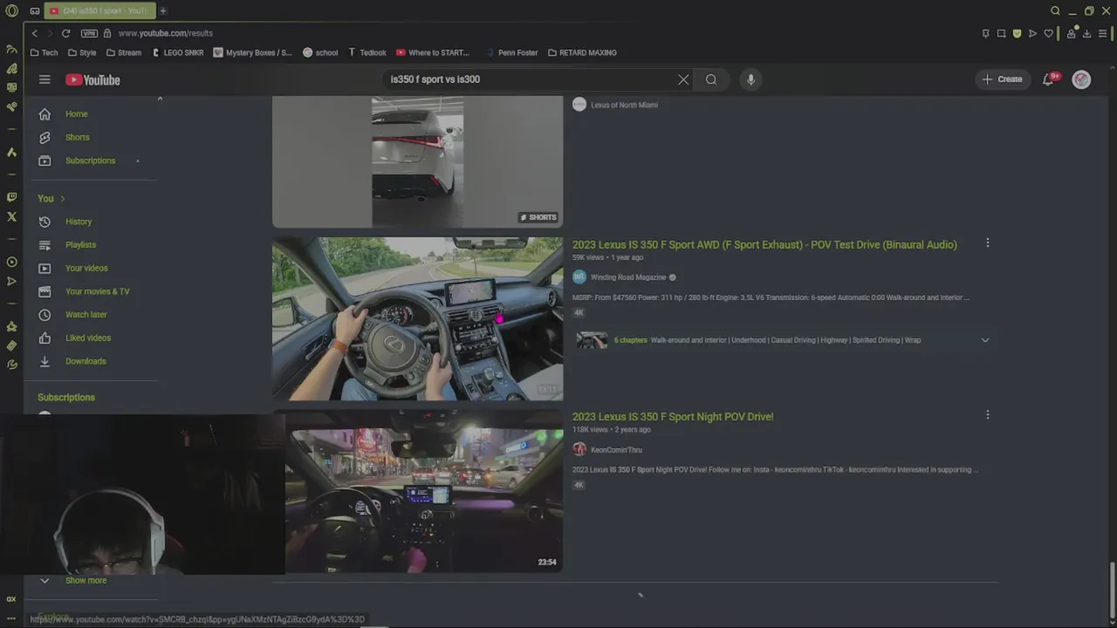This screenshot has width=1117, height=628.
Task: Expand Show more under Subscriptions
Action: coord(86,581)
